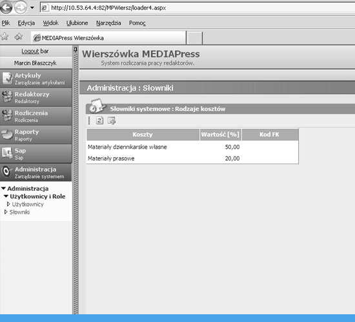Click the Sap icon
Viewport: 355px width, 322px height.
pyautogui.click(x=7, y=153)
